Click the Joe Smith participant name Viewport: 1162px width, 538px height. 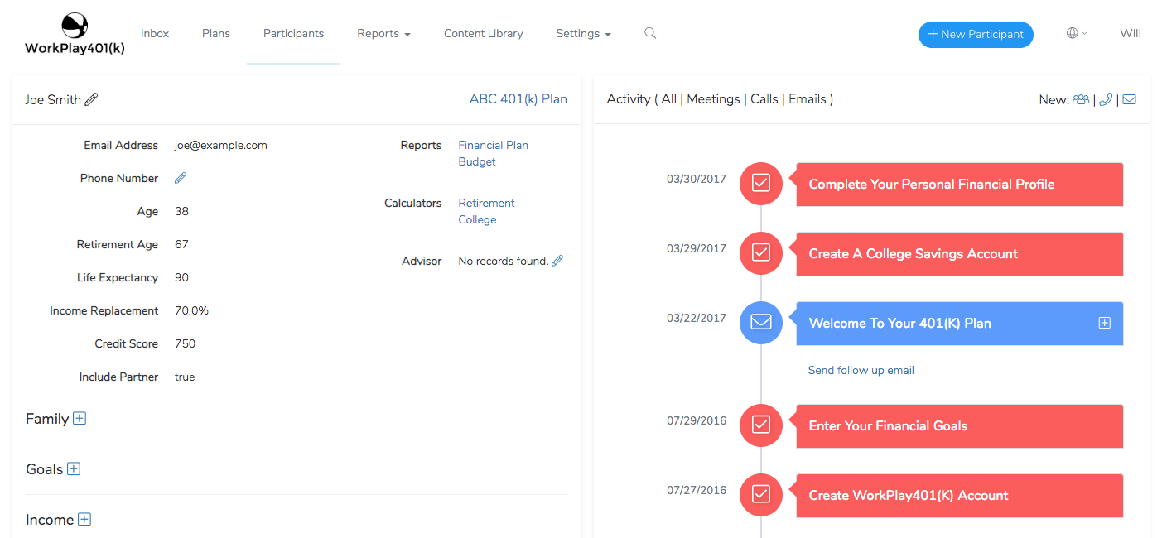53,99
